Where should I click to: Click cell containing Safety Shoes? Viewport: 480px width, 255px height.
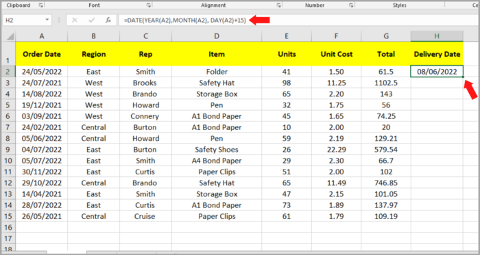pos(217,150)
